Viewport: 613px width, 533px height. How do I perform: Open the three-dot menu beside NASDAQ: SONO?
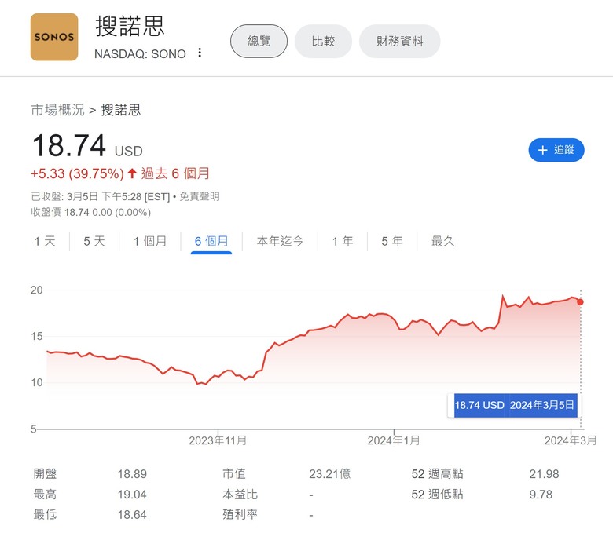[x=200, y=53]
